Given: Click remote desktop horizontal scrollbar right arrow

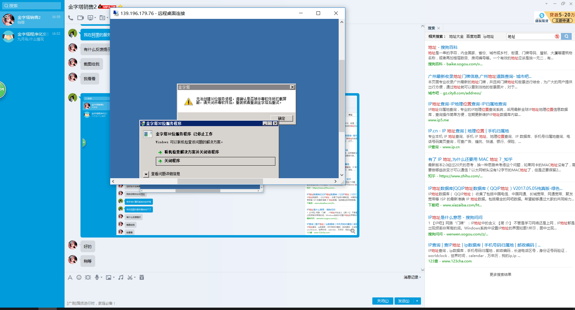Looking at the screenshot, I should [x=335, y=181].
